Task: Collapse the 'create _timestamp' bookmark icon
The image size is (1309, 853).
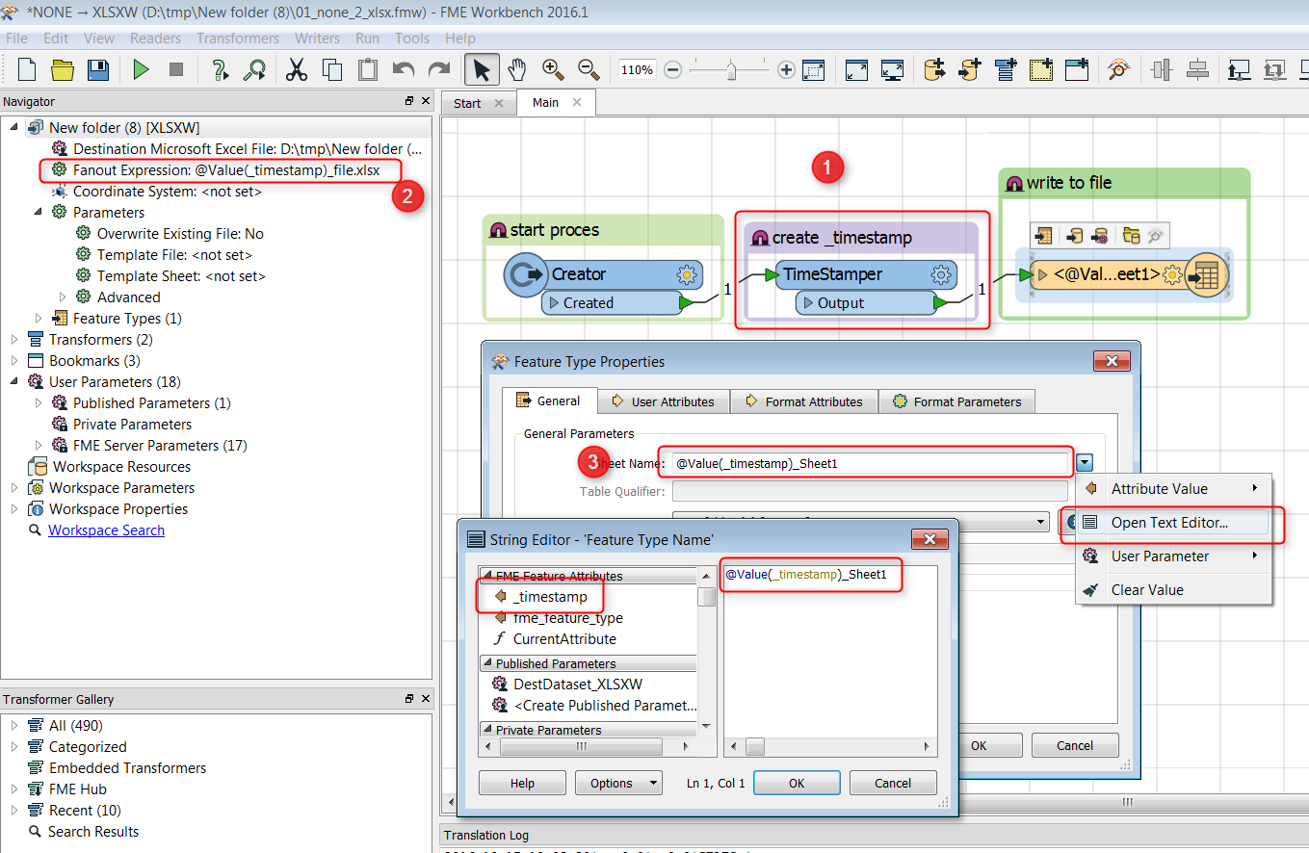Action: pyautogui.click(x=759, y=238)
